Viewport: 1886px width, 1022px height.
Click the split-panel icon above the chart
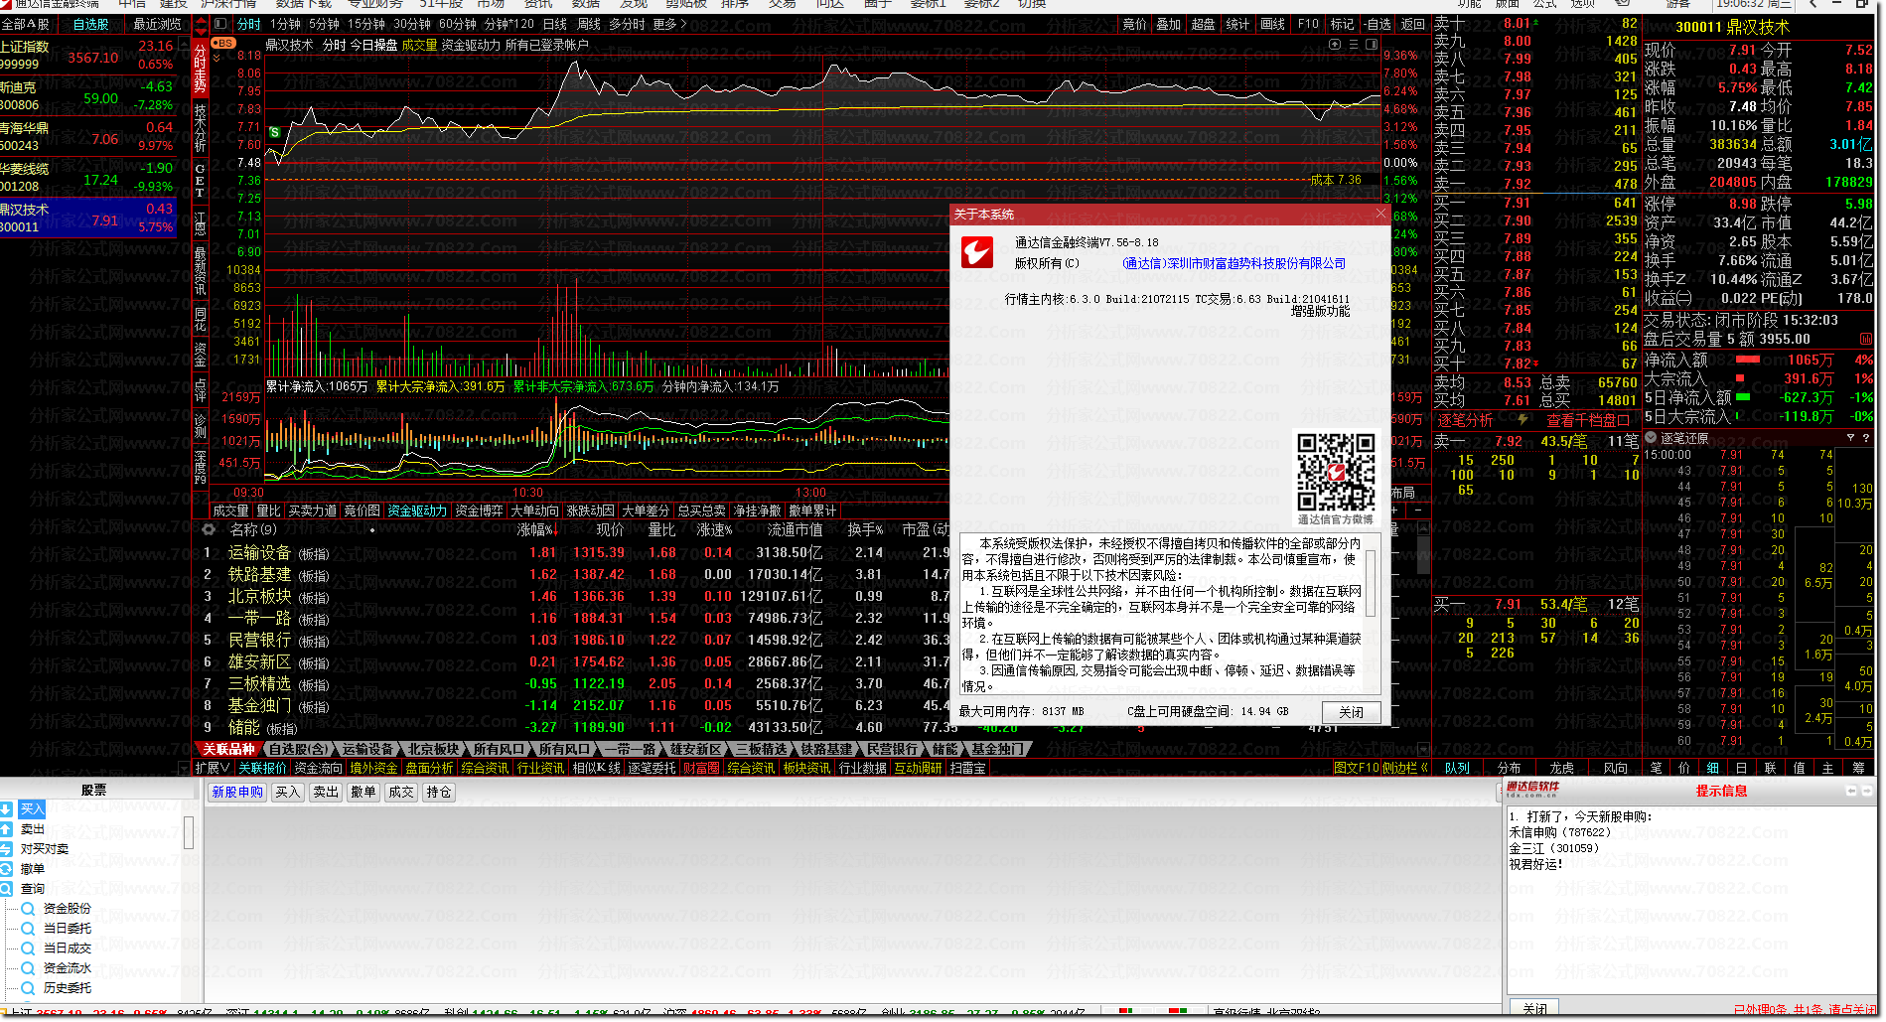1372,45
